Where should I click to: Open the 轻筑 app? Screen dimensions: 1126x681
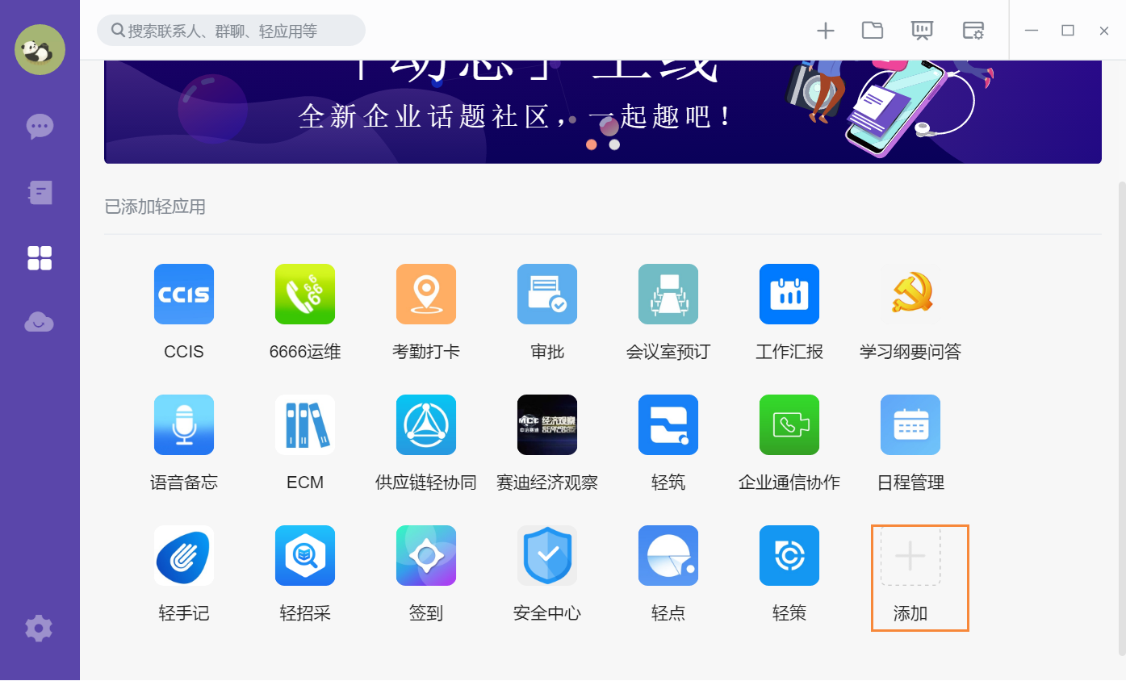(x=668, y=425)
